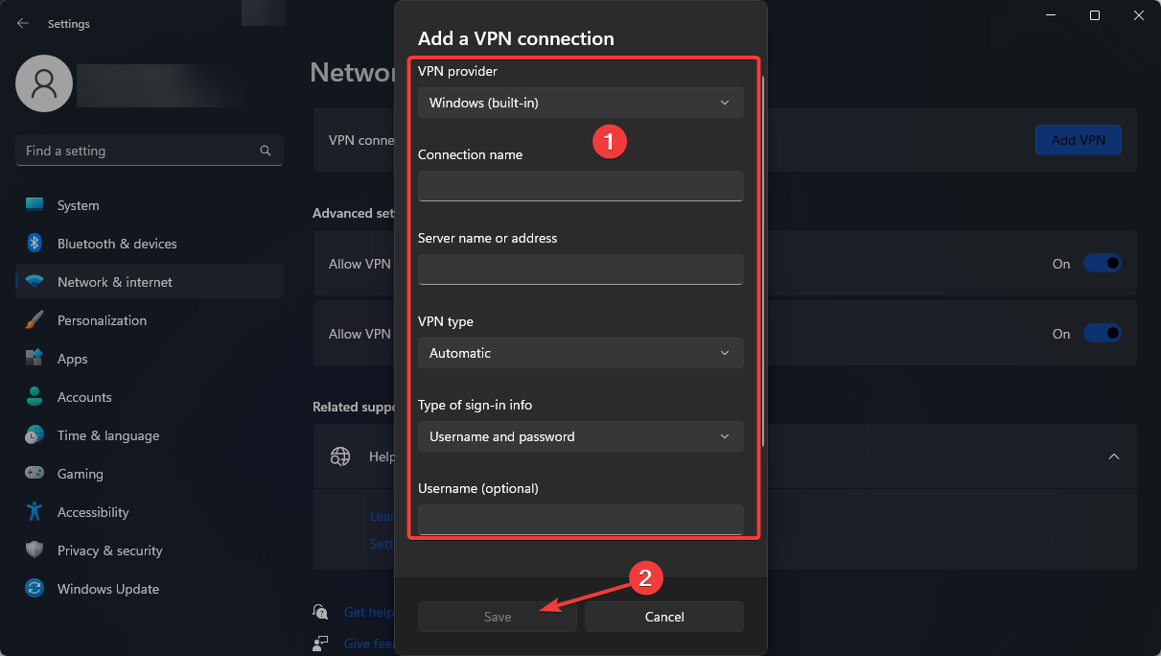Click the search magnifier in Find a setting

[266, 151]
